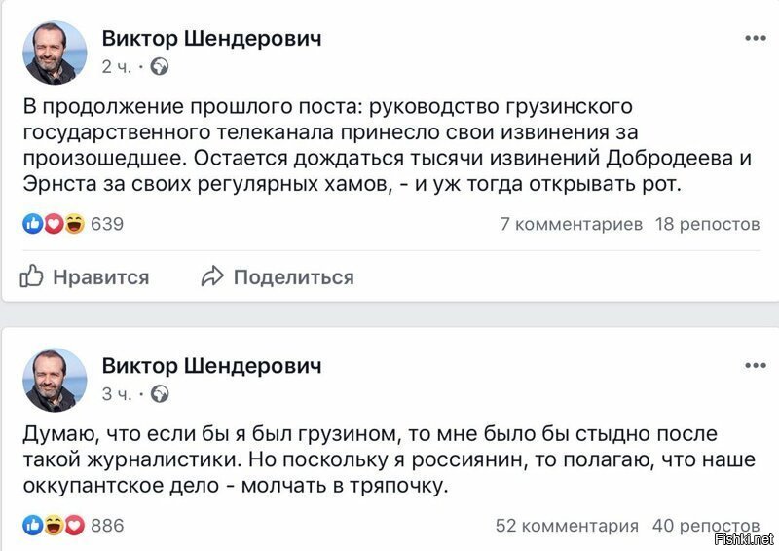
Task: View 18 репостов of first post
Action: point(708,225)
